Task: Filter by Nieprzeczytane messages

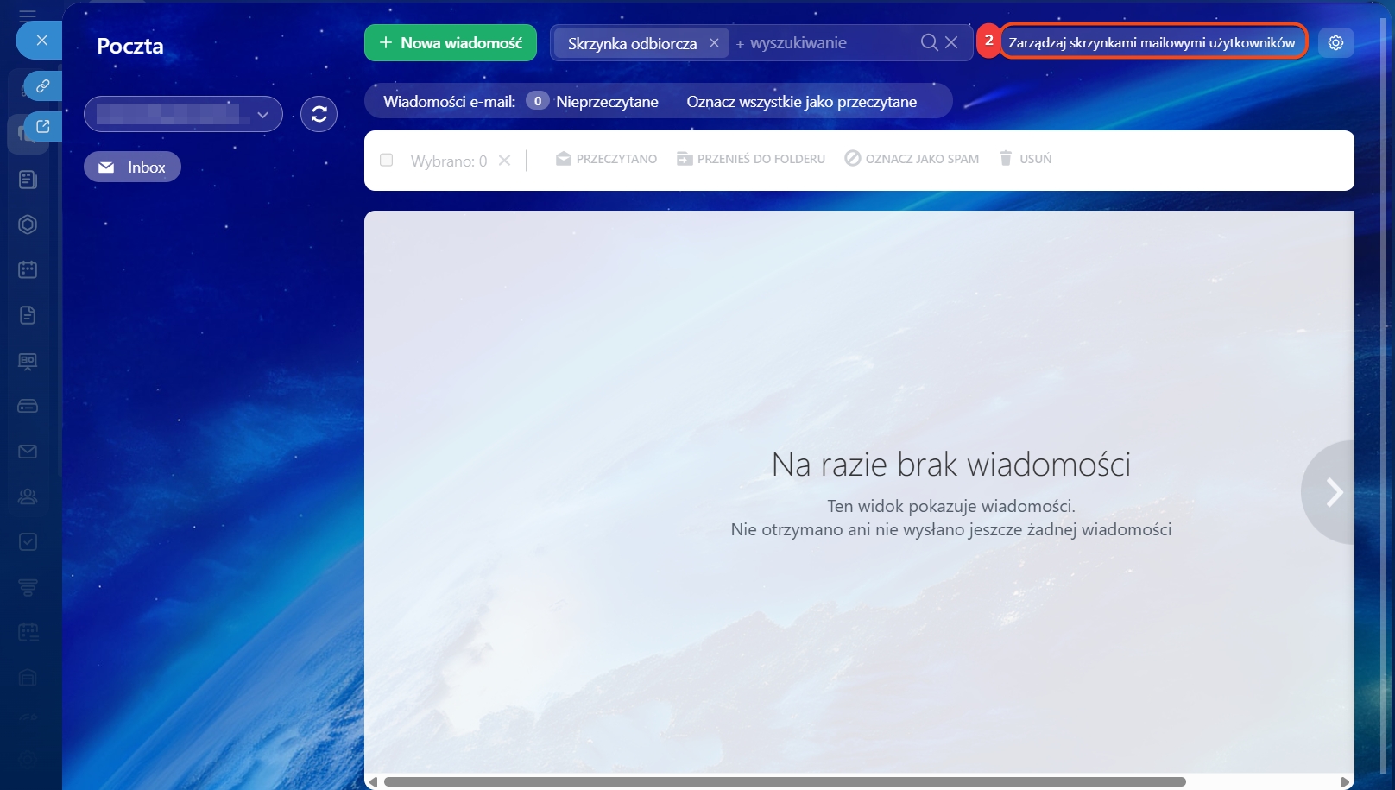Action: [607, 101]
